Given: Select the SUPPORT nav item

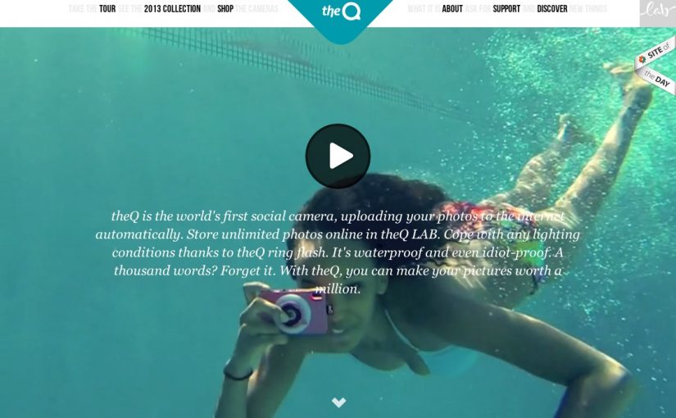Looking at the screenshot, I should (506, 9).
